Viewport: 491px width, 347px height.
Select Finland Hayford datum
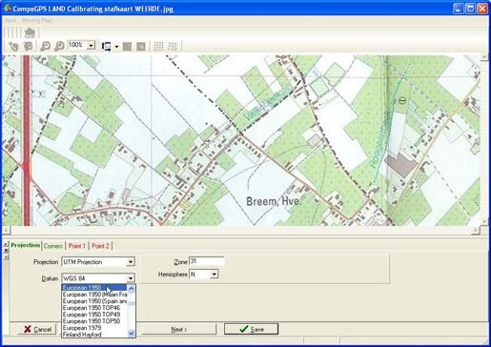click(x=94, y=335)
